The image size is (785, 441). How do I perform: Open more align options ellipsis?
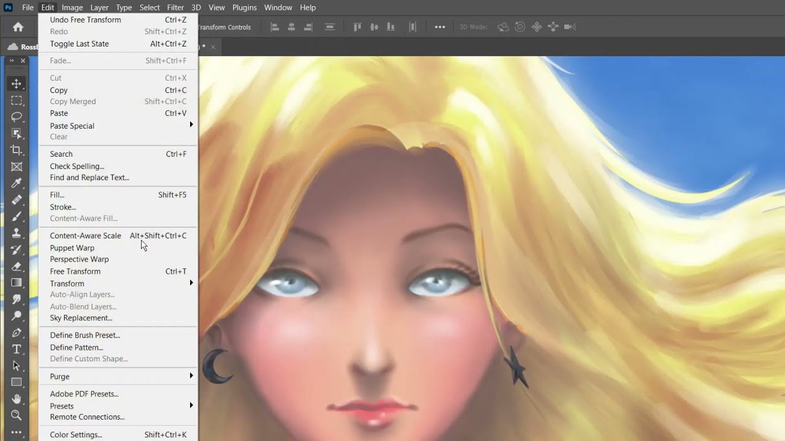[440, 27]
